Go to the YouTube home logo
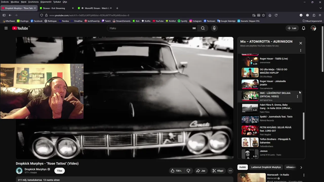This screenshot has height=182, width=324. pos(20,28)
